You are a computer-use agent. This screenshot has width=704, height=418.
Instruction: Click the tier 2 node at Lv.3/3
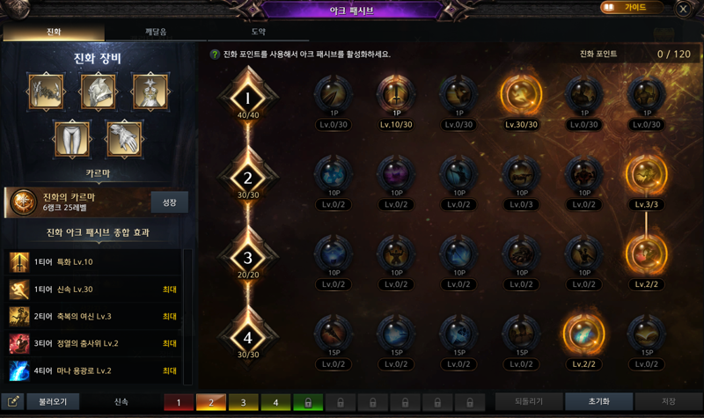(646, 174)
